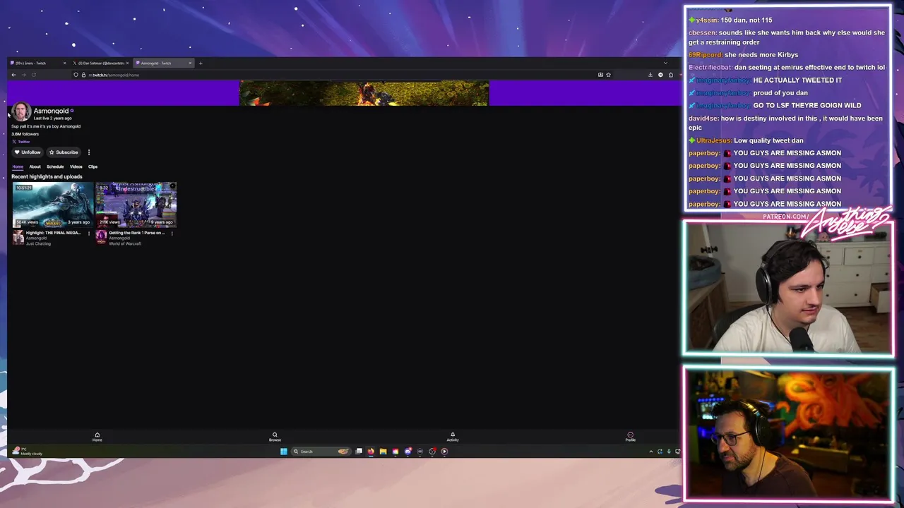This screenshot has height=508, width=904.
Task: Show hidden tray icons chevron
Action: click(651, 452)
